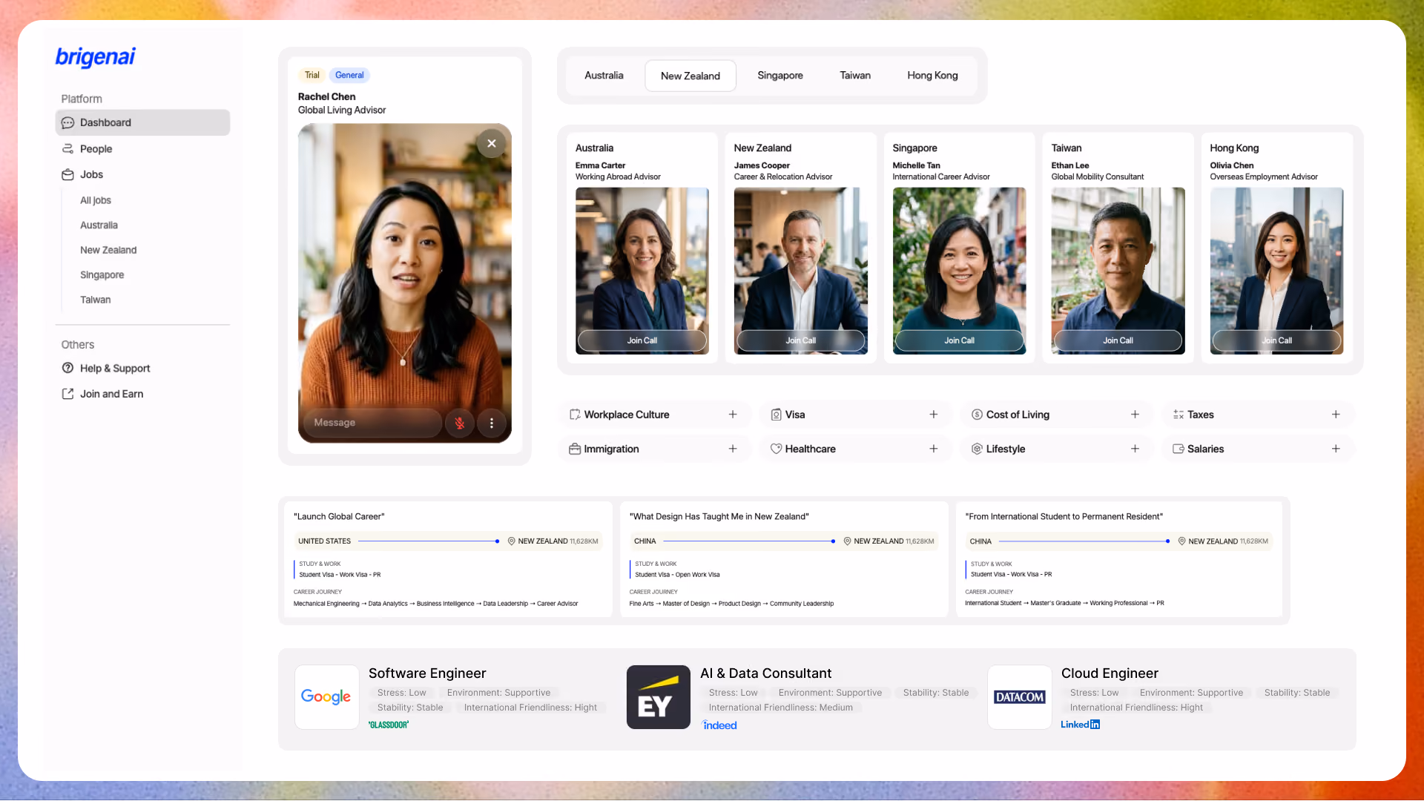
Task: Join call with James Cooper
Action: (x=801, y=340)
